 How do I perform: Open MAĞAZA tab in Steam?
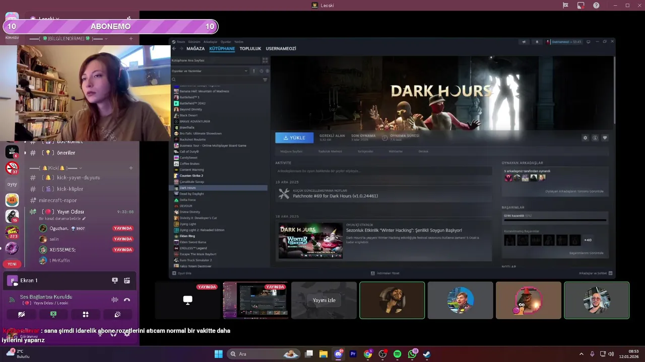tap(196, 49)
